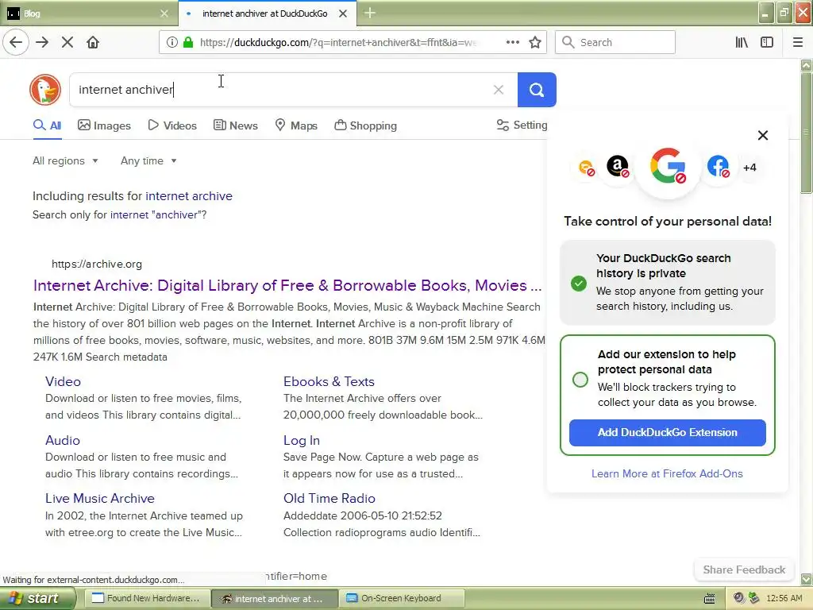
Task: Click the DuckDuckGo duck logo
Action: [45, 89]
